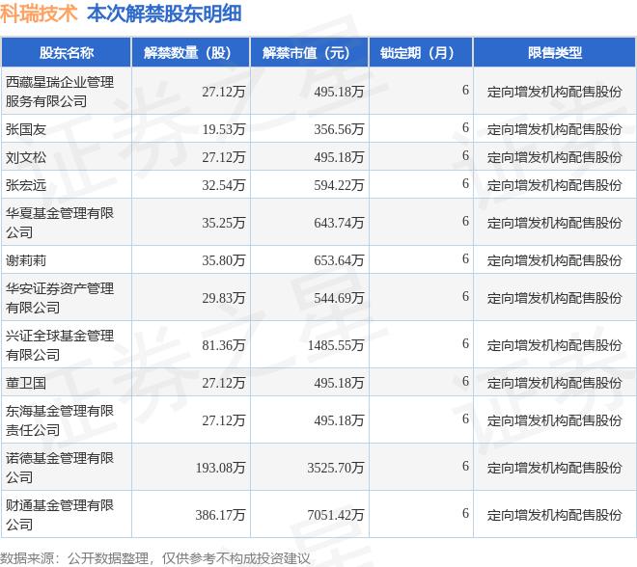Click the 81.36万 quantity value
The height and width of the screenshot is (567, 637).
(x=224, y=345)
